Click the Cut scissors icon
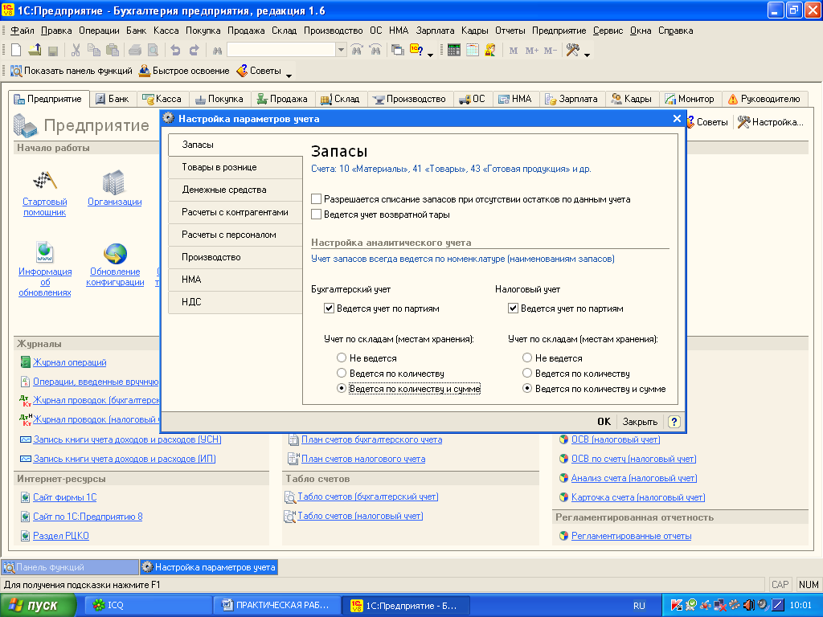Image resolution: width=823 pixels, height=617 pixels. tap(76, 50)
